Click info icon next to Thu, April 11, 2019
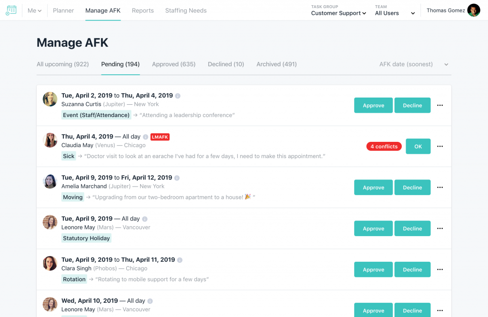This screenshot has height=317, width=488. 180,260
